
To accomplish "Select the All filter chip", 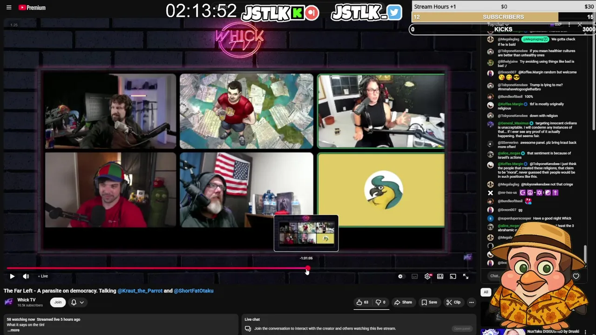I will tap(486, 292).
